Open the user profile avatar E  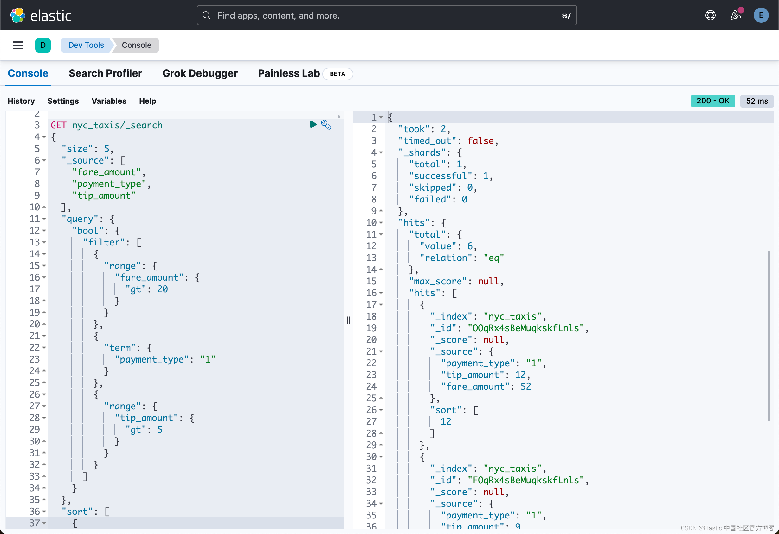tap(761, 15)
